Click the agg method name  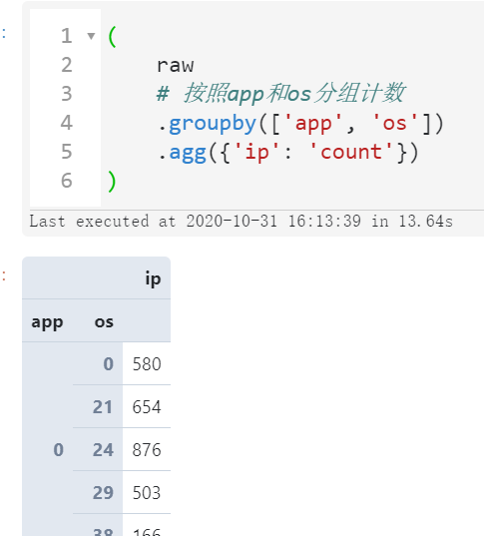(x=188, y=153)
